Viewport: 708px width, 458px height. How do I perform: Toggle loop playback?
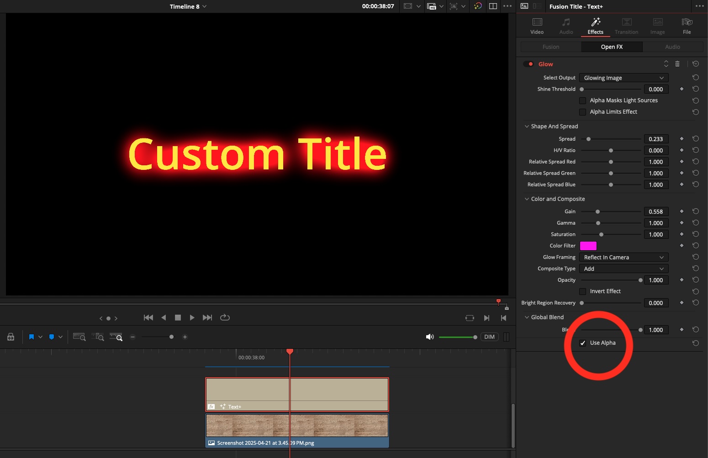pos(225,318)
